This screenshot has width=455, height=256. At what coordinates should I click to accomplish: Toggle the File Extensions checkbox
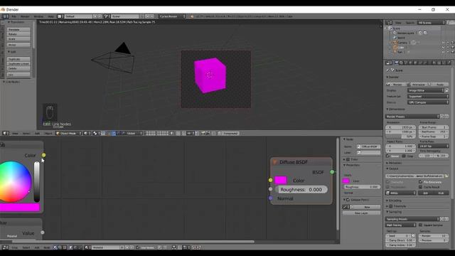point(420,182)
